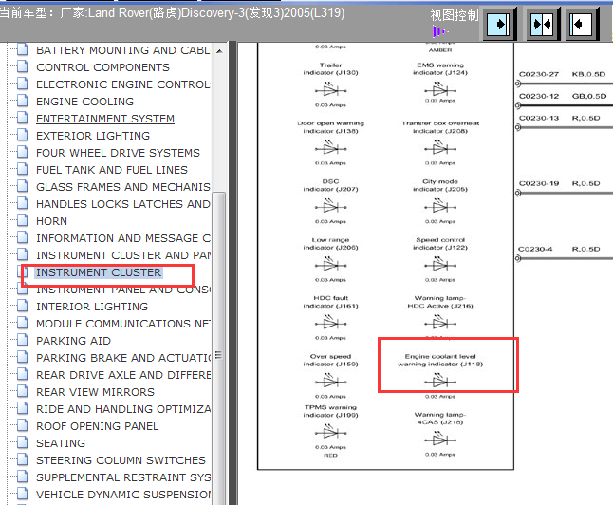Select SEATING entry

pos(61,443)
